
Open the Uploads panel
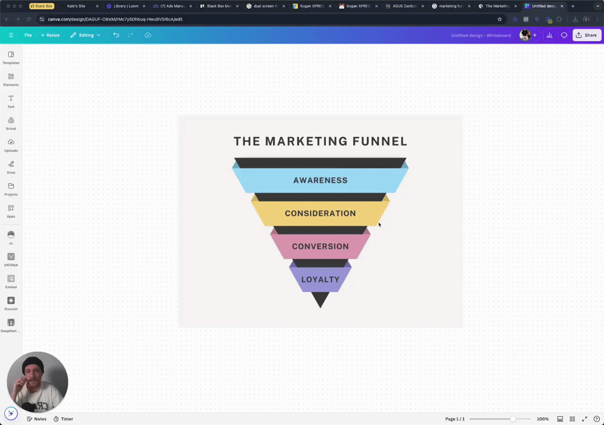point(11,144)
